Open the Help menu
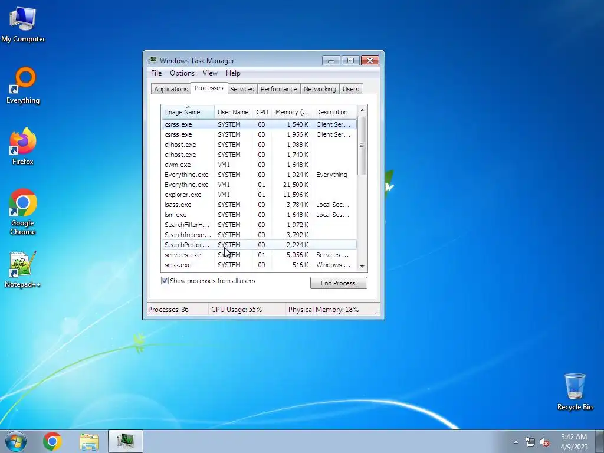The width and height of the screenshot is (604, 453). 233,73
